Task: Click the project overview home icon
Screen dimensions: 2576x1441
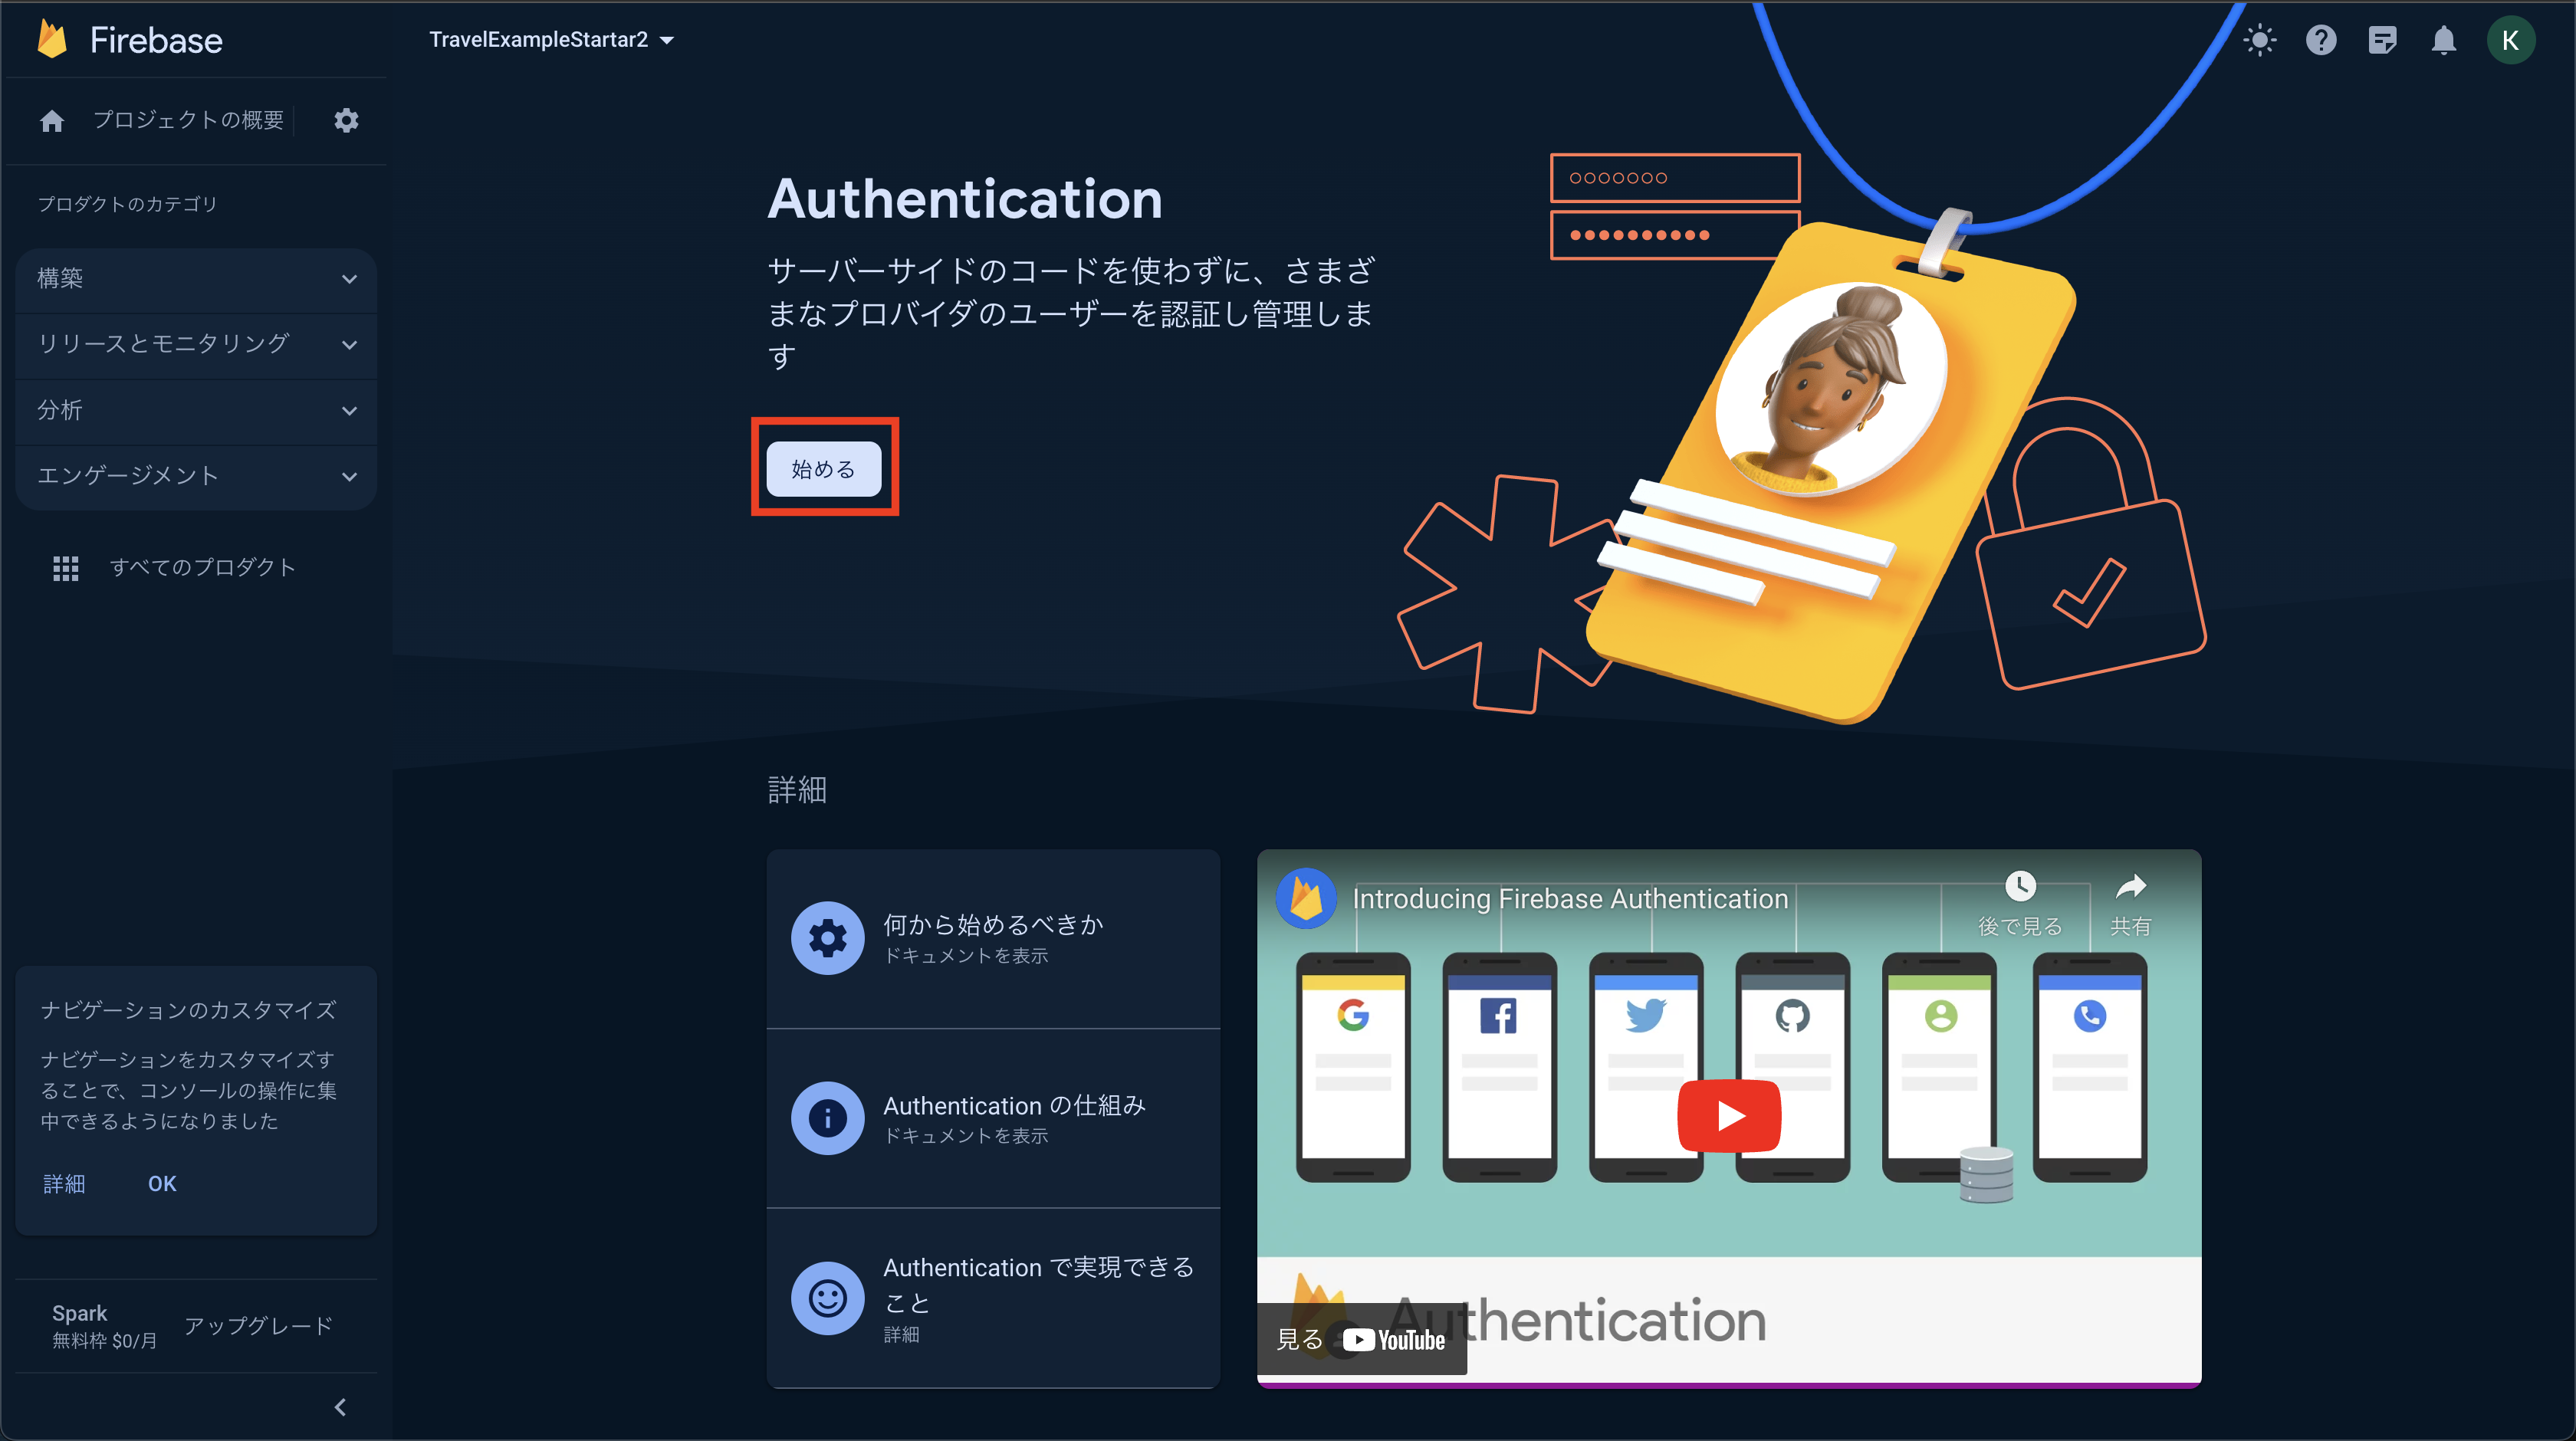Action: [52, 121]
